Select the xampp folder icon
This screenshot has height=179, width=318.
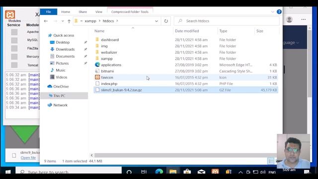97,59
